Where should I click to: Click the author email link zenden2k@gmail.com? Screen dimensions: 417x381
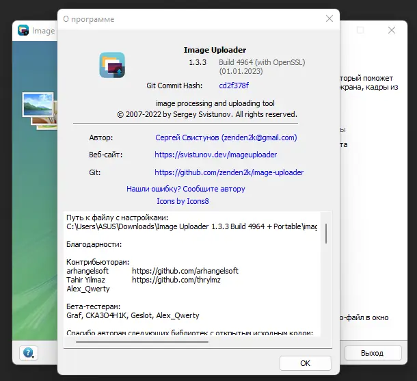click(226, 137)
